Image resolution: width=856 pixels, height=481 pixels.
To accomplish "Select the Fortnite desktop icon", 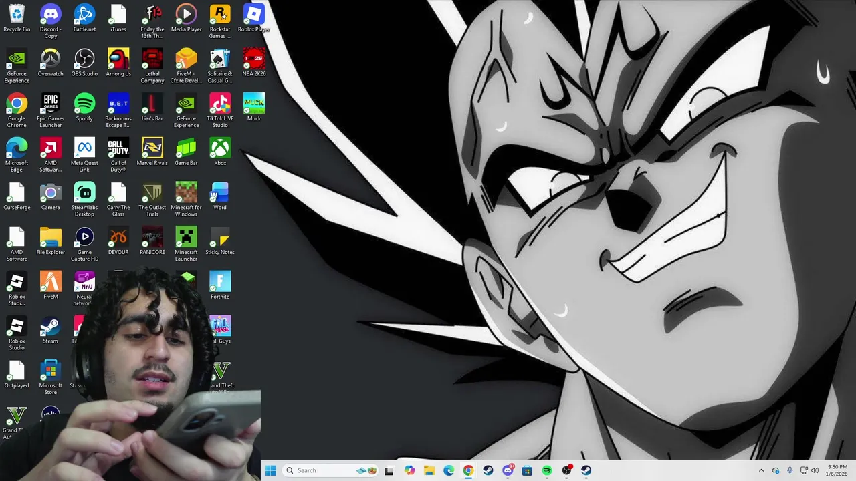I will [x=220, y=285].
